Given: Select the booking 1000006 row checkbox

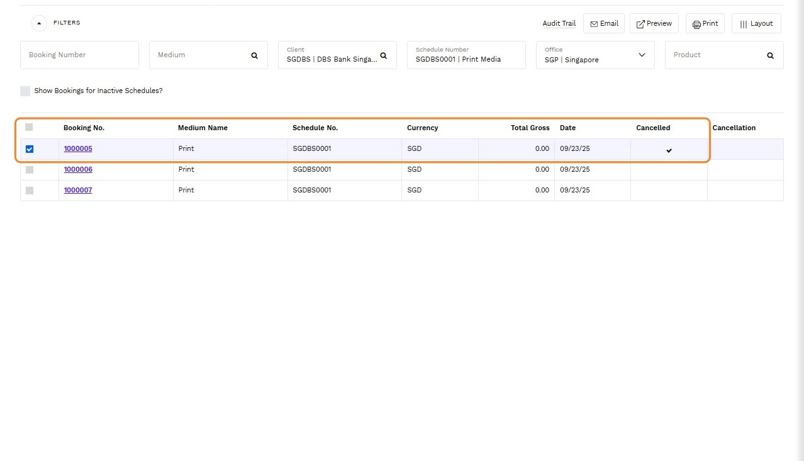Looking at the screenshot, I should tap(30, 170).
